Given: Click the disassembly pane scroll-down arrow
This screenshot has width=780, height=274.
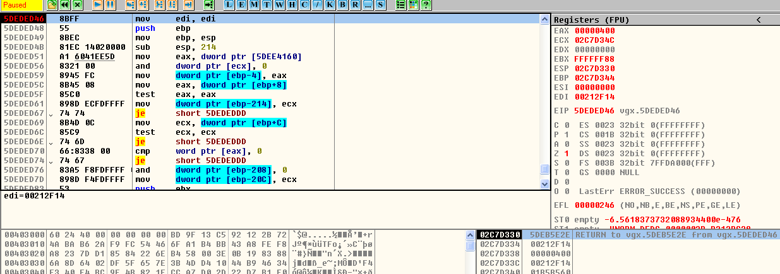Looking at the screenshot, I should [544, 184].
